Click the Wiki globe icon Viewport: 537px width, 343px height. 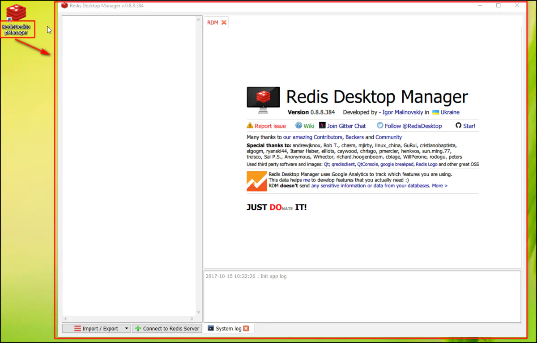pos(298,126)
